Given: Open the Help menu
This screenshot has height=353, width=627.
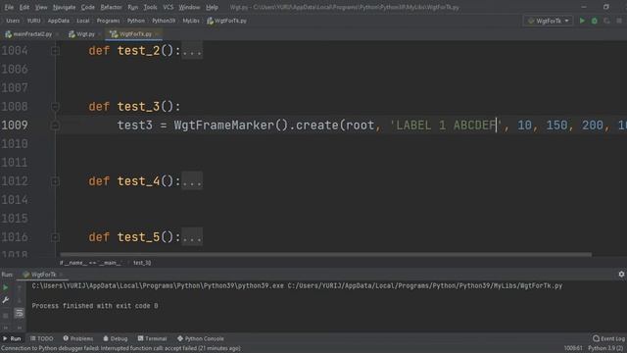Looking at the screenshot, I should [212, 7].
